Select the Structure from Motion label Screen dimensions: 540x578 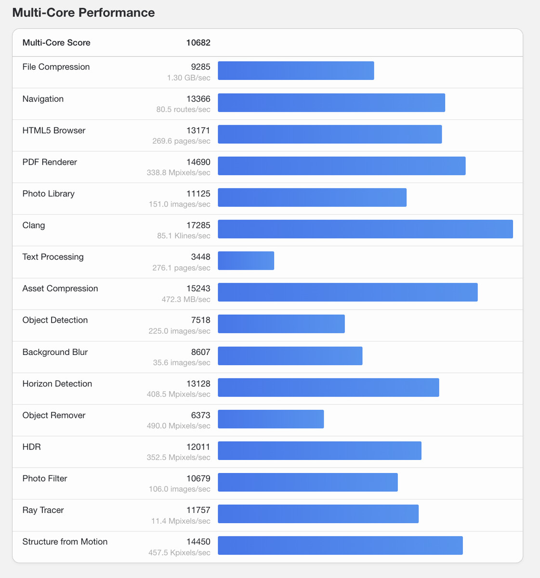pyautogui.click(x=65, y=542)
